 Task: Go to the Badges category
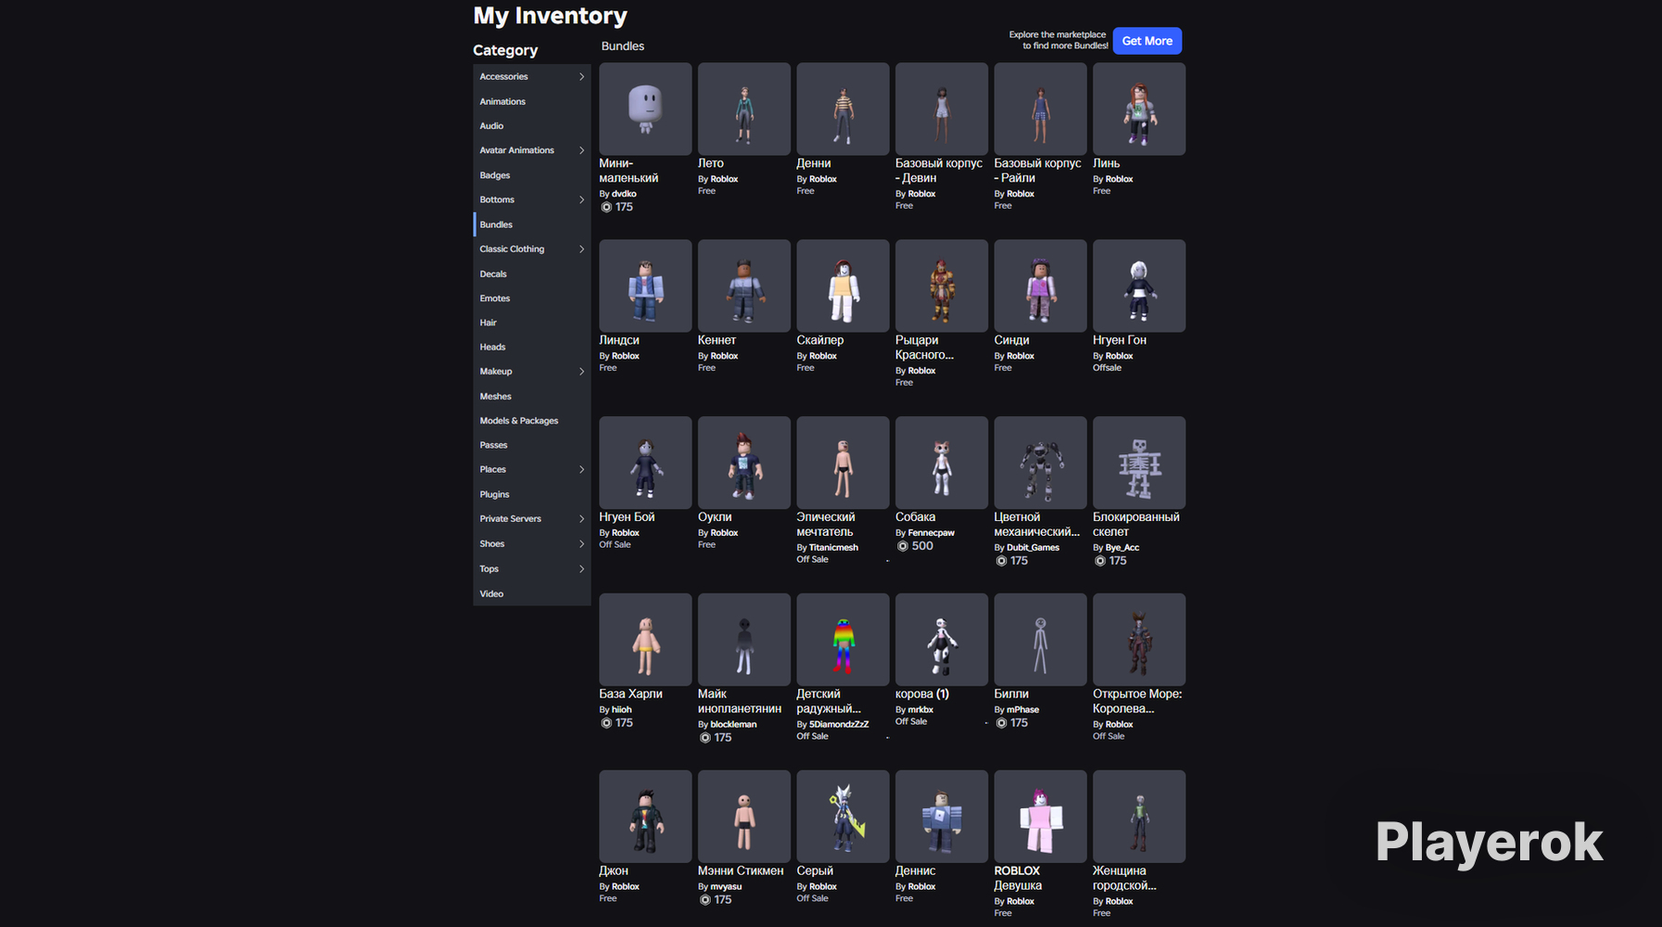532,175
